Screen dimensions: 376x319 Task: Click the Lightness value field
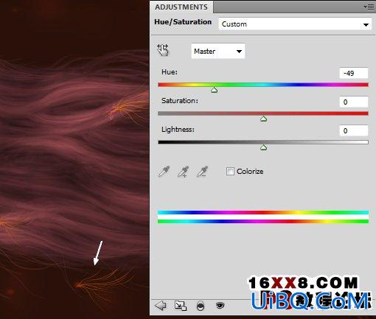354,130
